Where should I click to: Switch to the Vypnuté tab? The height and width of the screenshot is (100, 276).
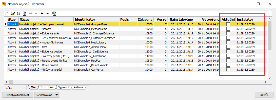point(64,87)
